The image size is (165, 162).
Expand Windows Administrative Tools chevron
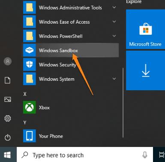coord(114,7)
